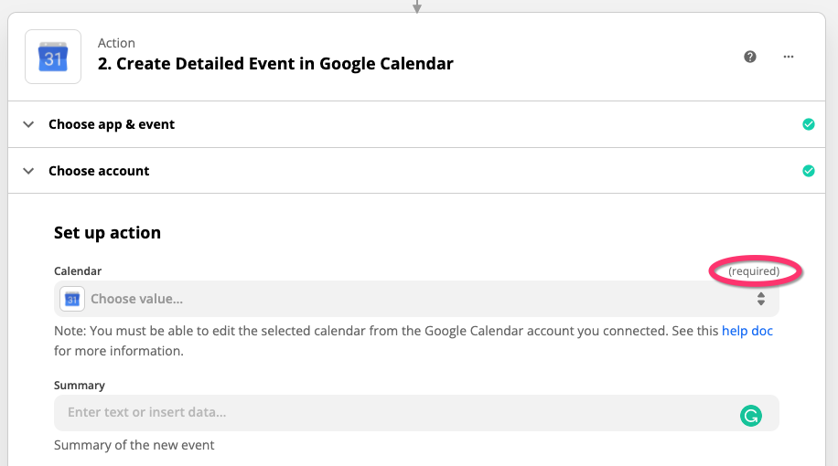The height and width of the screenshot is (466, 838).
Task: Click the "Set up action" heading
Action: (107, 233)
